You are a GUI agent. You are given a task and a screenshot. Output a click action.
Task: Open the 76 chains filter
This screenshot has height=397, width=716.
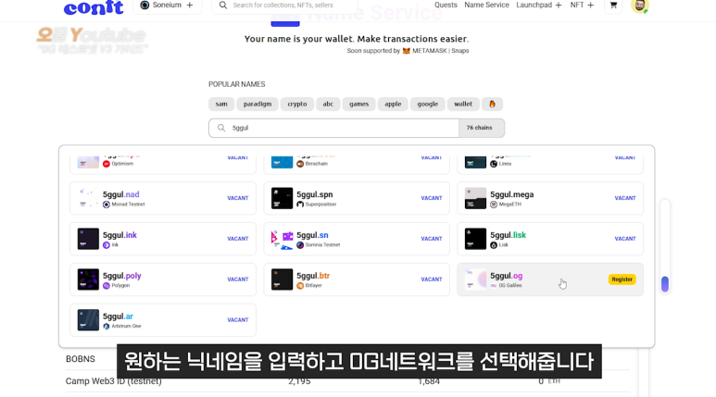click(482, 128)
